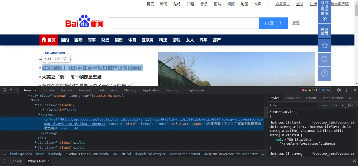Open the Performance tab
This screenshot has height=166, width=358.
coord(108,90)
